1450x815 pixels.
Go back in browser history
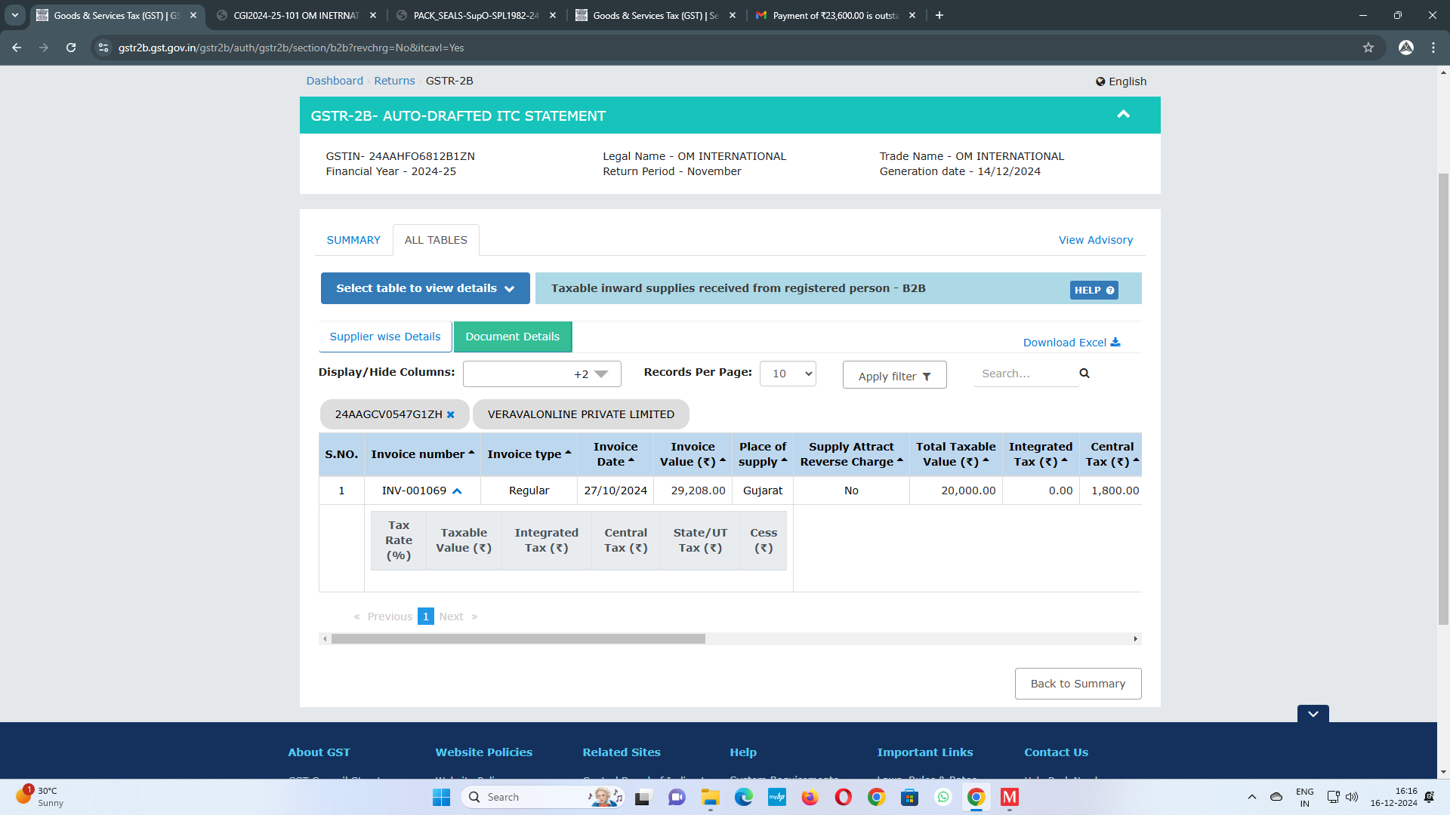17,48
